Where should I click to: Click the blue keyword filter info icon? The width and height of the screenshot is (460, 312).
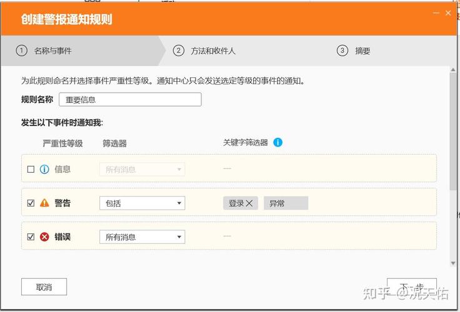pos(277,142)
